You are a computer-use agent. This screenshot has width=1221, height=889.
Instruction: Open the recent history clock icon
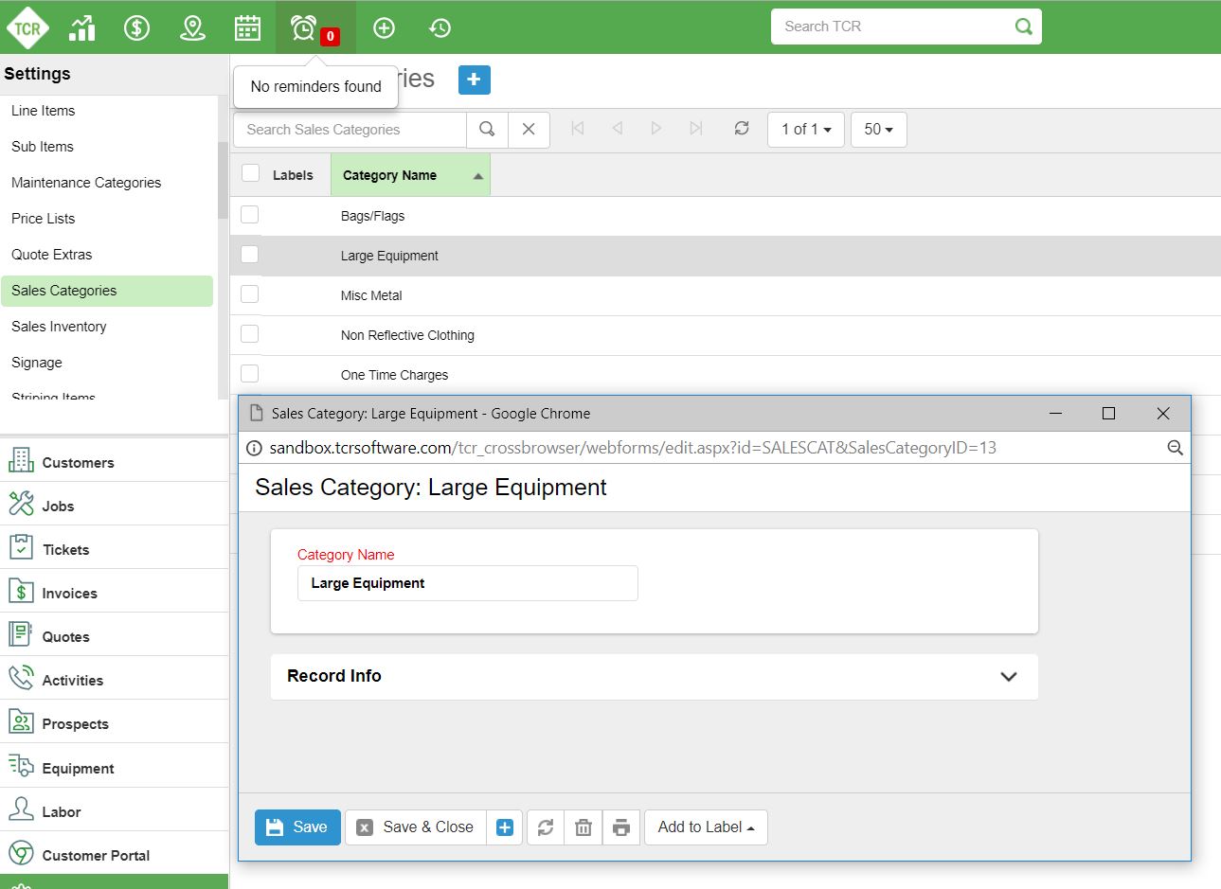(x=440, y=28)
